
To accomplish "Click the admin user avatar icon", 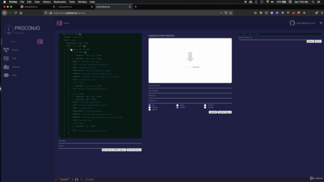I will tap(292, 23).
